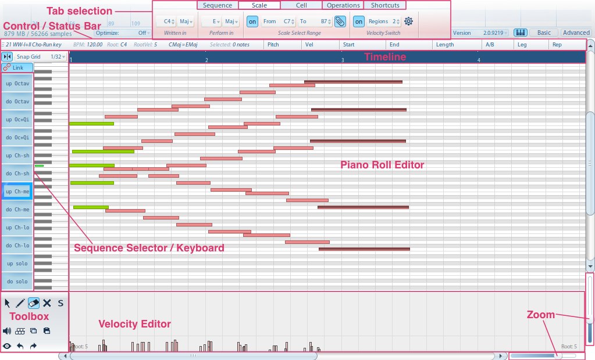Click bar 4 on the timeline
The width and height of the screenshot is (595, 360).
click(479, 60)
